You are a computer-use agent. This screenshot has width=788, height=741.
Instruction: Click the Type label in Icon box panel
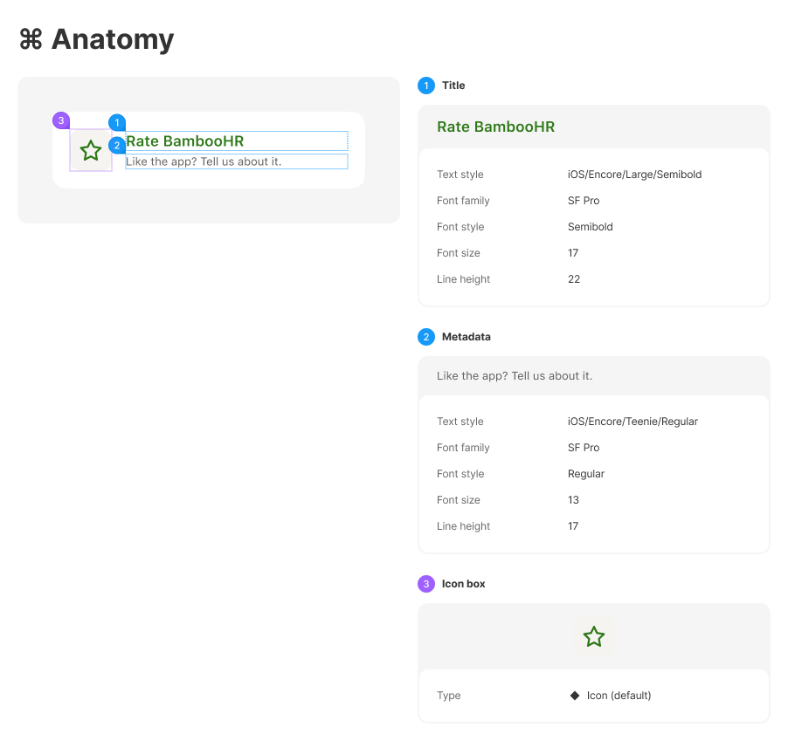(x=449, y=696)
